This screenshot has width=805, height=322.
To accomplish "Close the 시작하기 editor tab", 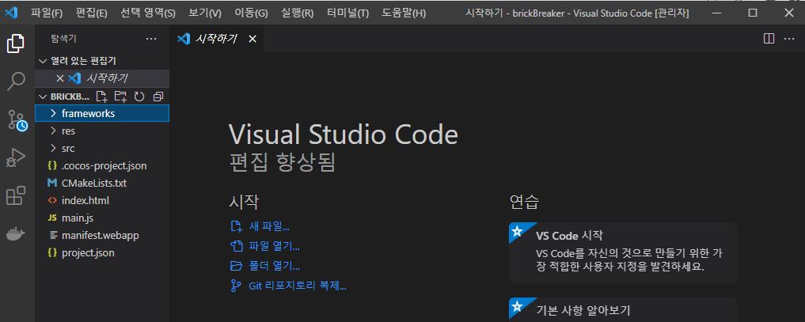I will (x=252, y=39).
